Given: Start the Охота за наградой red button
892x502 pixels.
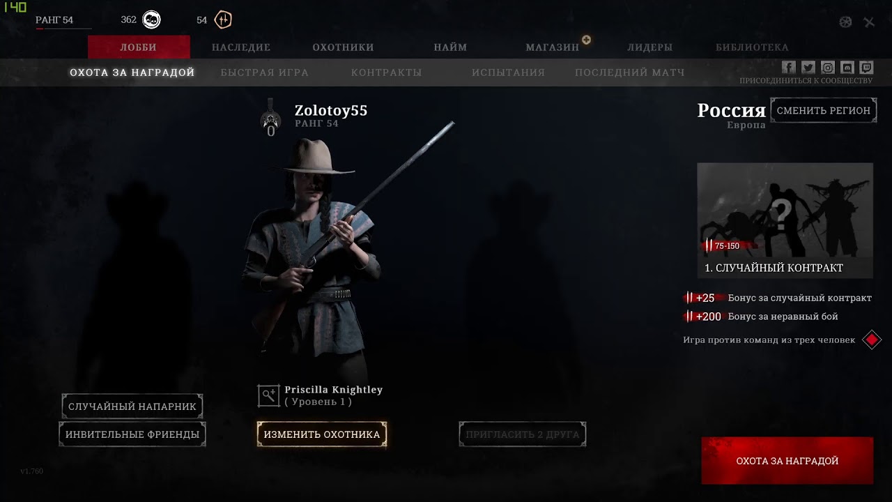Looking at the screenshot, I should [787, 461].
